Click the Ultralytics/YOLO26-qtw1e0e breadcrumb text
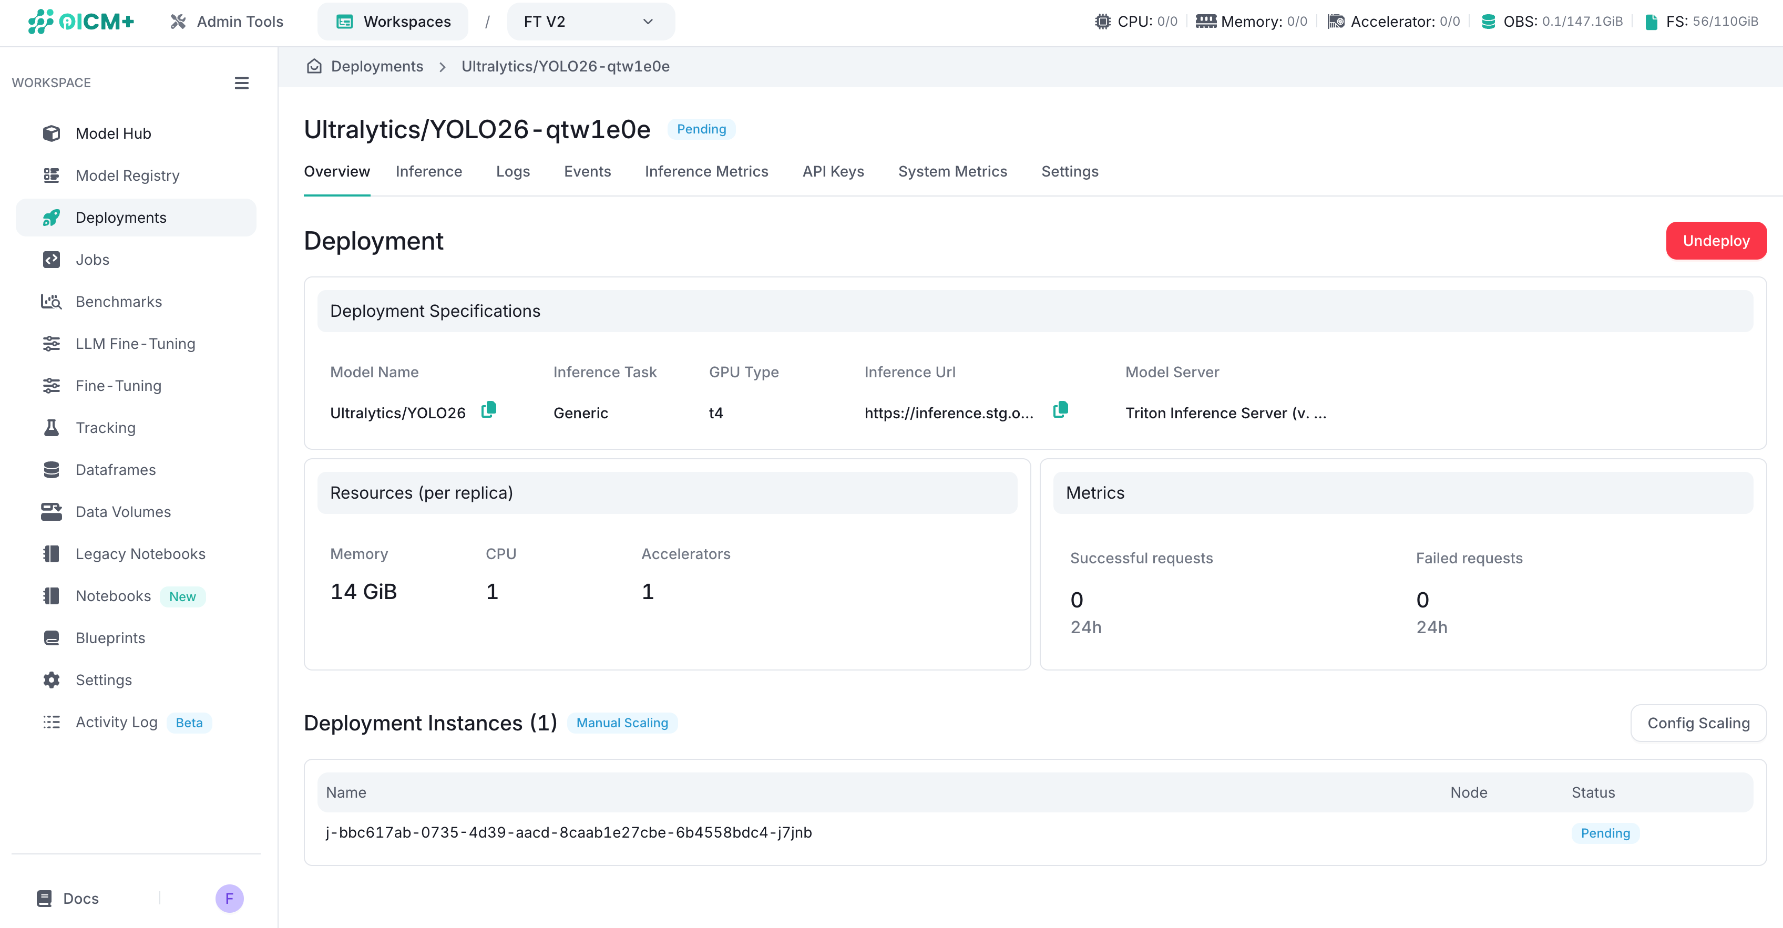 [566, 66]
